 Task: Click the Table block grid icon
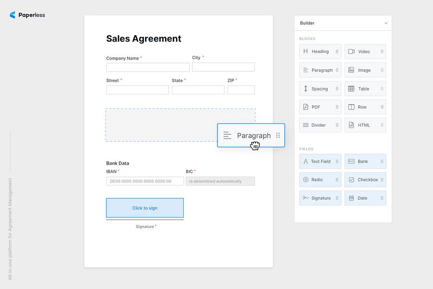tap(351, 89)
